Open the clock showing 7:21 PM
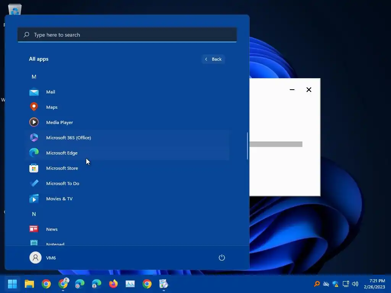Viewport: 391px width, 293px height. (x=374, y=284)
